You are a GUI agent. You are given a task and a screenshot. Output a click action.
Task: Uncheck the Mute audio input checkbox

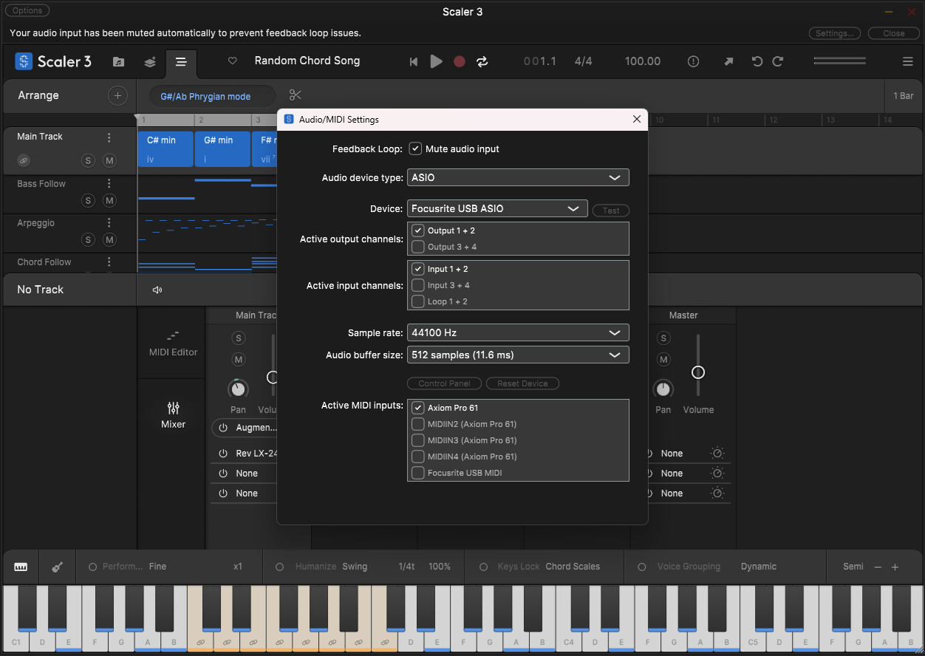coord(416,148)
